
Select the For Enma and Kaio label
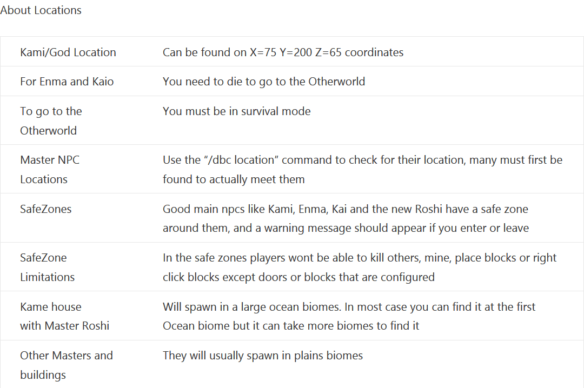pyautogui.click(x=67, y=82)
